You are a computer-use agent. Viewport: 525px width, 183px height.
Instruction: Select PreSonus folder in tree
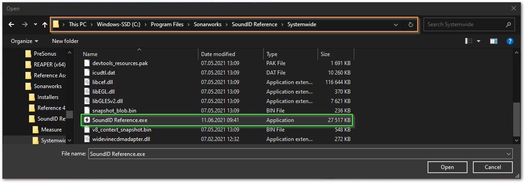click(x=42, y=54)
